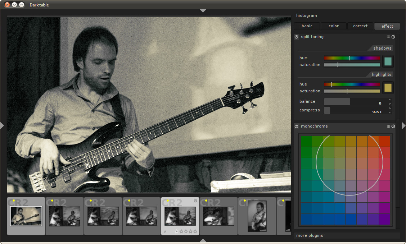
Task: Increase compress with its up arrow
Action: coord(390,108)
